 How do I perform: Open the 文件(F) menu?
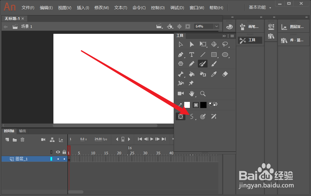tap(28, 8)
